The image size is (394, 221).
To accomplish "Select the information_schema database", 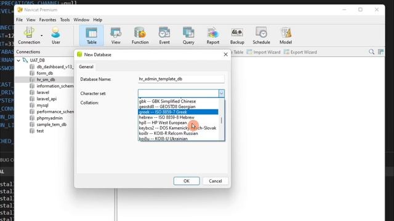I will 55,86.
